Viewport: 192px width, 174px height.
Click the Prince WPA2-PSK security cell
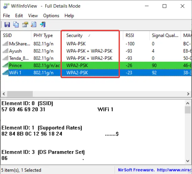click(x=77, y=65)
